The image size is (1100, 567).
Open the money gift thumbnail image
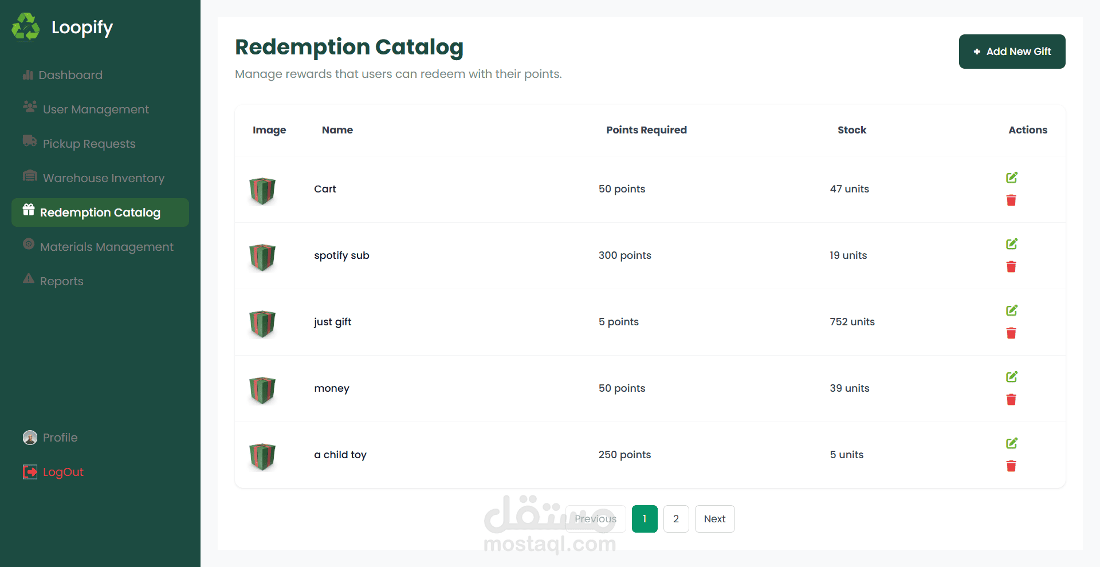point(262,389)
